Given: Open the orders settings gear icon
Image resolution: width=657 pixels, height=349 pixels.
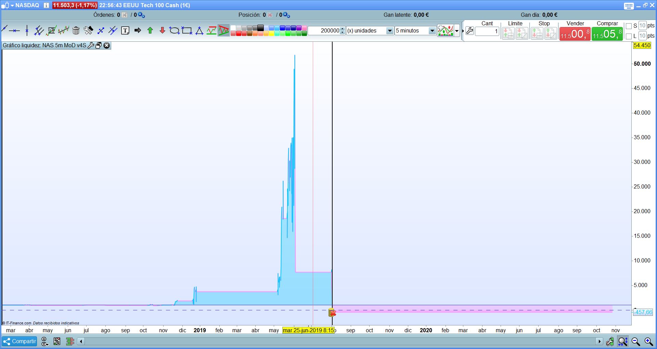Looking at the screenshot, I should point(141,15).
